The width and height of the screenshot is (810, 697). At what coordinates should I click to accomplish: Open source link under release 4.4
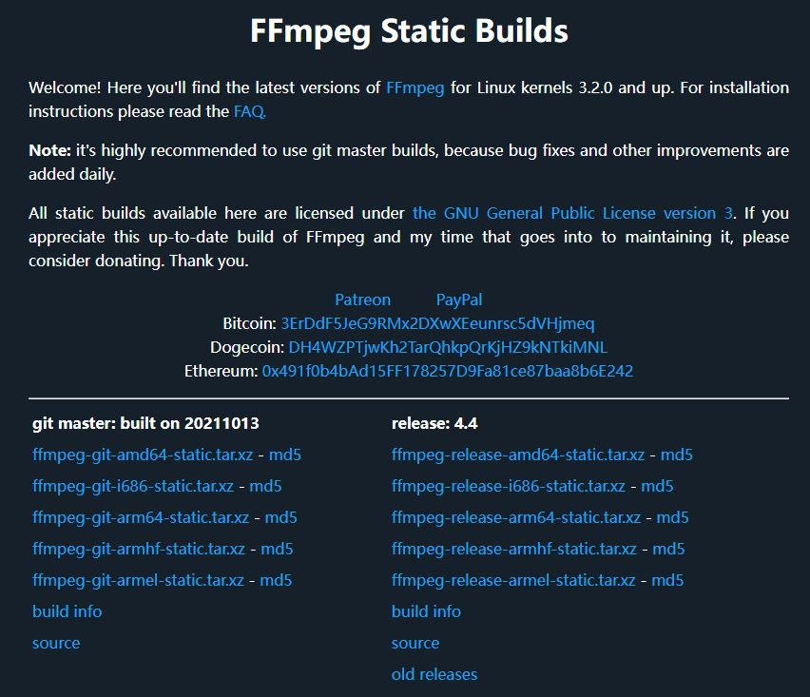click(415, 643)
